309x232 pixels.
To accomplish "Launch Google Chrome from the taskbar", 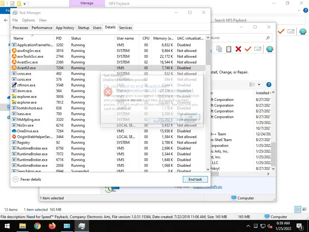I will click(37, 226).
